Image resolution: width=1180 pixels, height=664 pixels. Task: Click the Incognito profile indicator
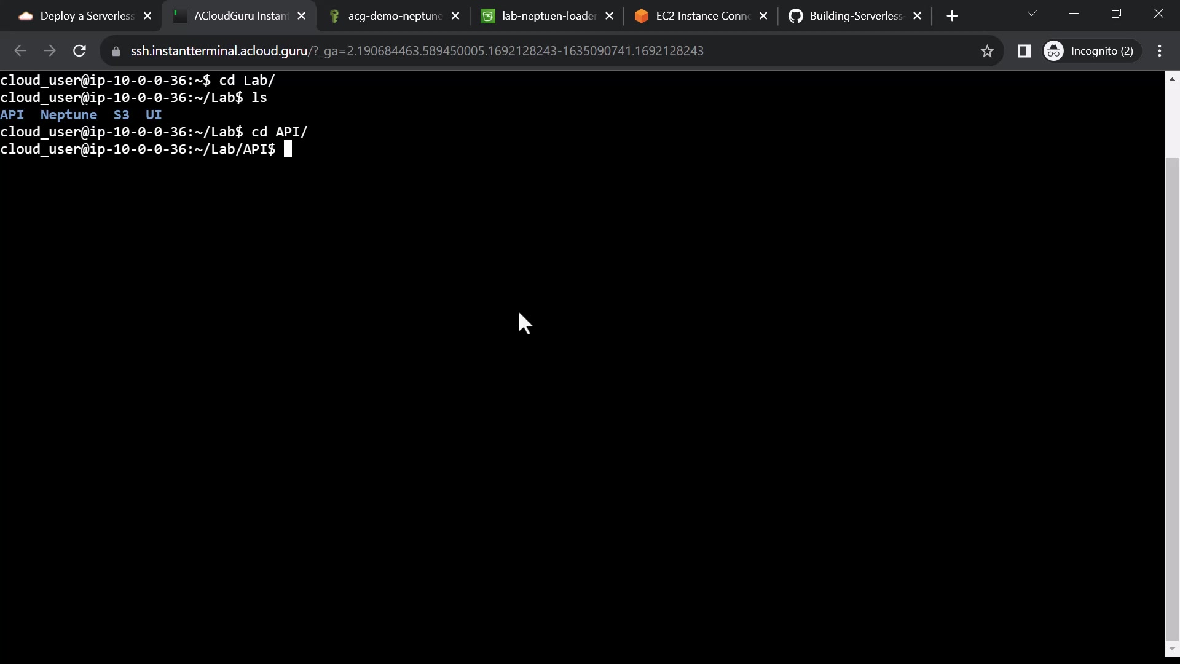[x=1091, y=51]
